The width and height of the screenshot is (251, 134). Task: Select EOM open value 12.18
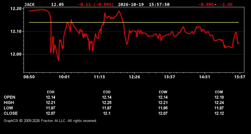(219, 97)
